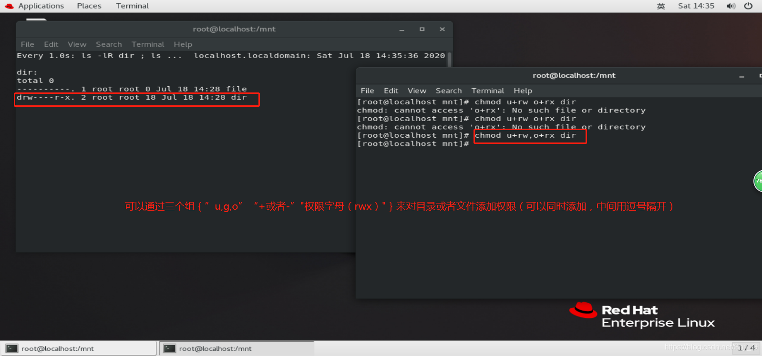Click the '----------. 1 root root' file line

[132, 89]
